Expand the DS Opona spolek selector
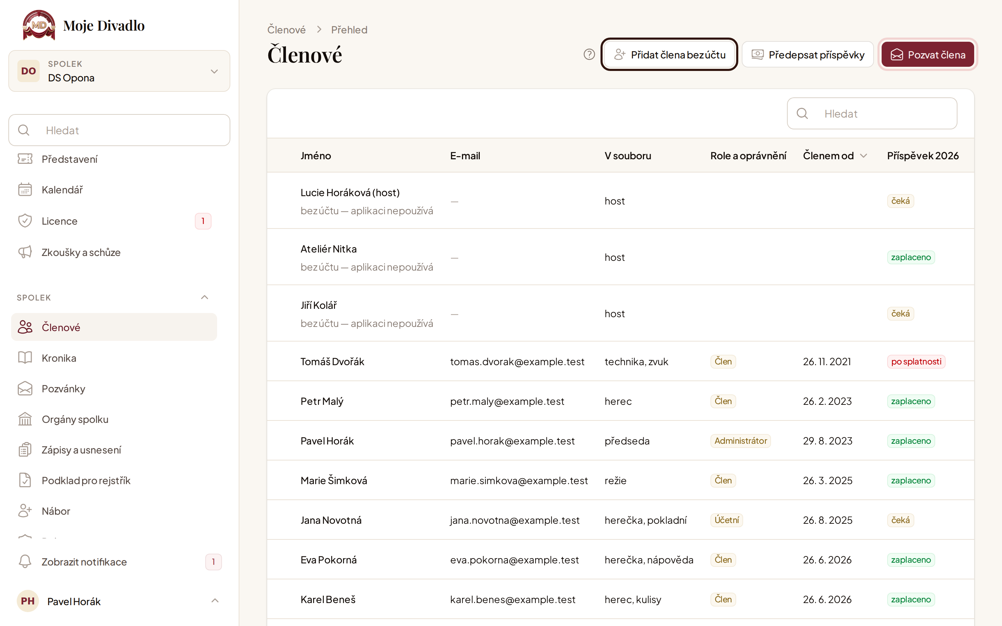The width and height of the screenshot is (1002, 626). 119,71
